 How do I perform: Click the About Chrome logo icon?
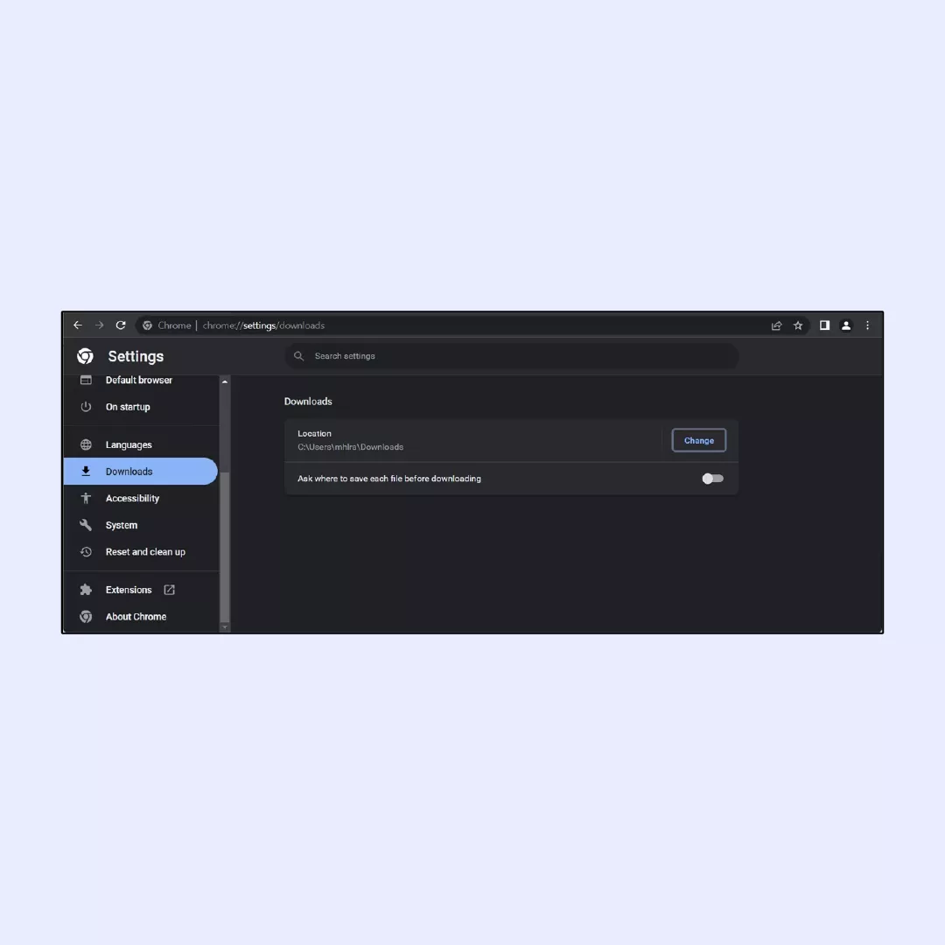coord(86,617)
